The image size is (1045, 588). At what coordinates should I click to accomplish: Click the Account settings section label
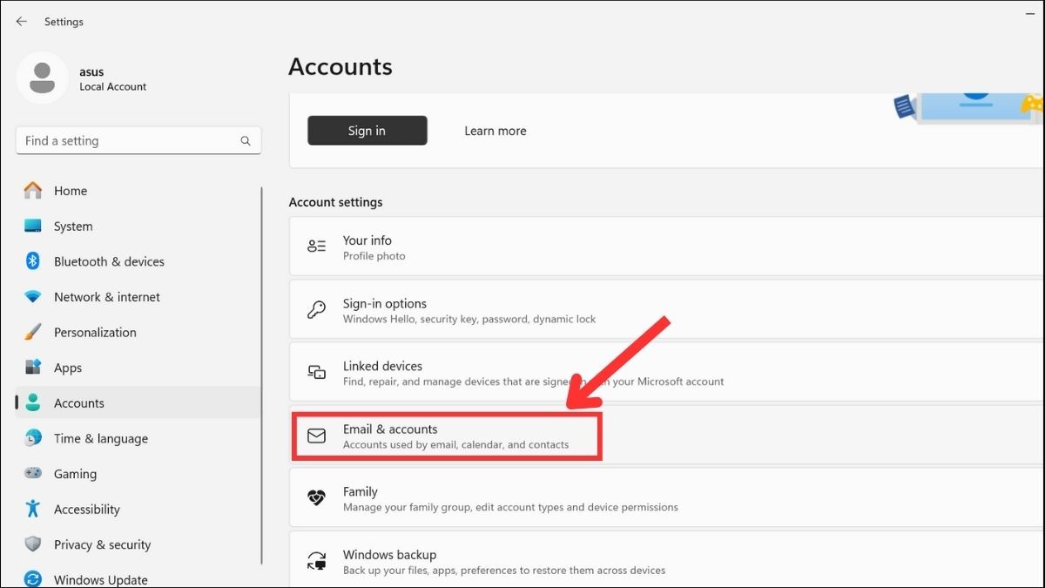[x=336, y=202]
